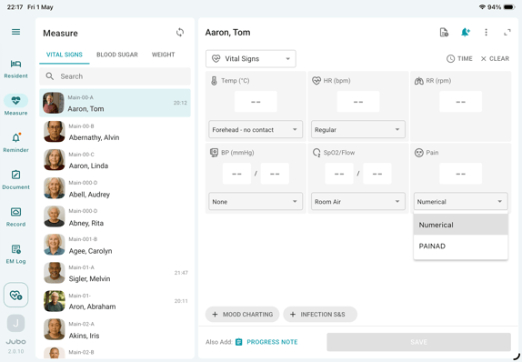Click the progress note clipboard icon
522x362 pixels.
238,342
